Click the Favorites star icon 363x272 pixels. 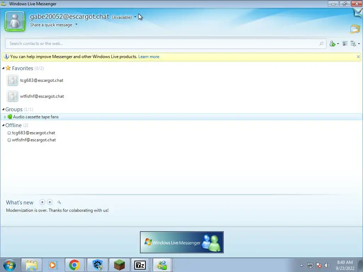[8, 68]
